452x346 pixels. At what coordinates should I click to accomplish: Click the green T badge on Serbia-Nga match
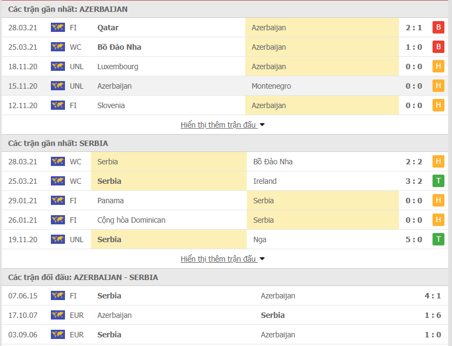pos(438,239)
